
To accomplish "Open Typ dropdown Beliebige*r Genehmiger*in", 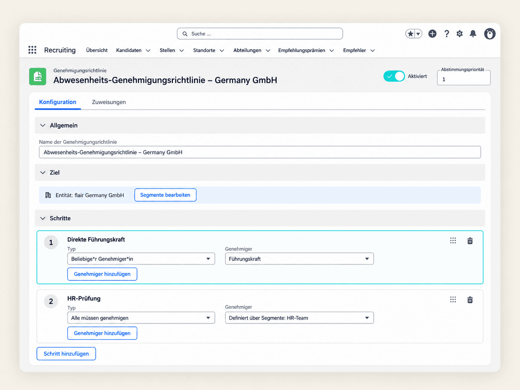I will 141,259.
